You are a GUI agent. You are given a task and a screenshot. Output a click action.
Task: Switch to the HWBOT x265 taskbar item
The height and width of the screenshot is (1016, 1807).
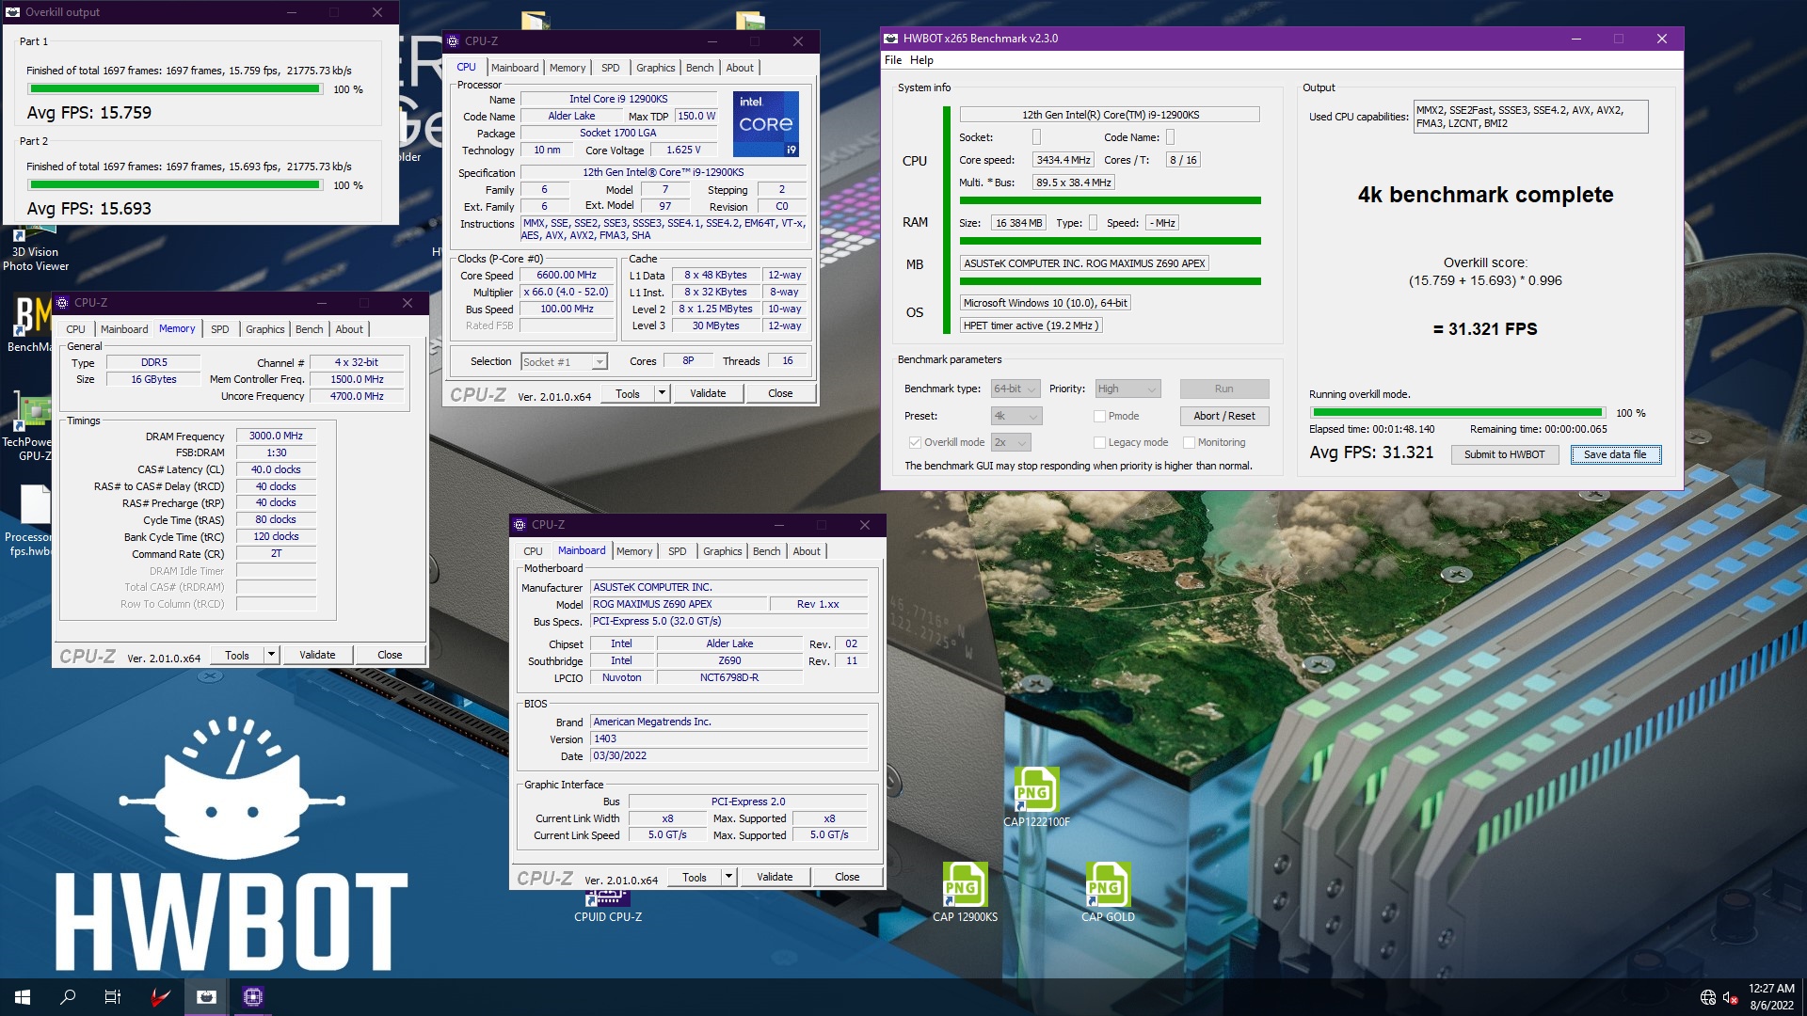click(x=206, y=997)
